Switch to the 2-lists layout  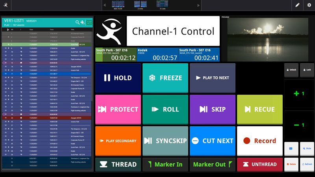click(140, 5)
